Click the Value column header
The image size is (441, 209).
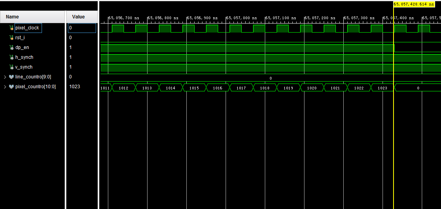(82, 17)
